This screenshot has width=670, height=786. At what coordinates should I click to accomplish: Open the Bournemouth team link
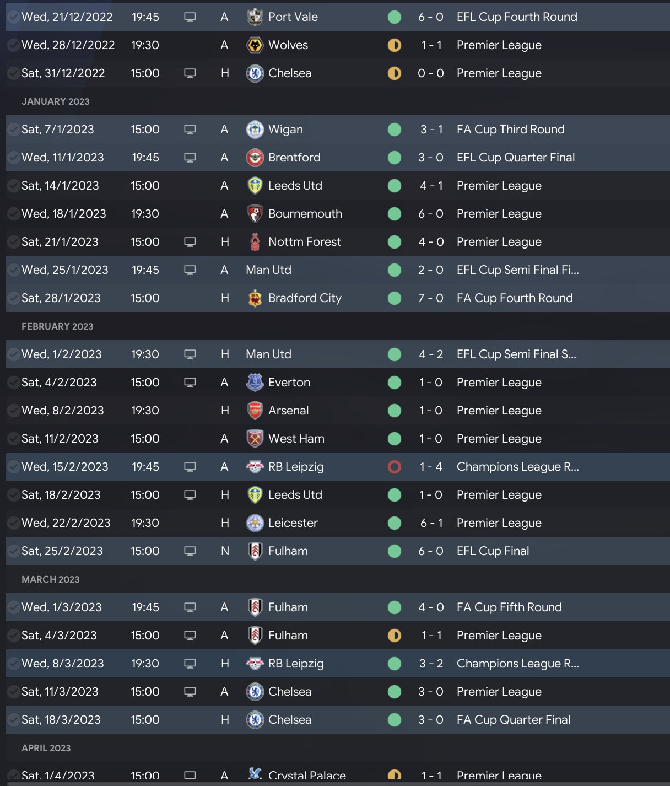305,214
